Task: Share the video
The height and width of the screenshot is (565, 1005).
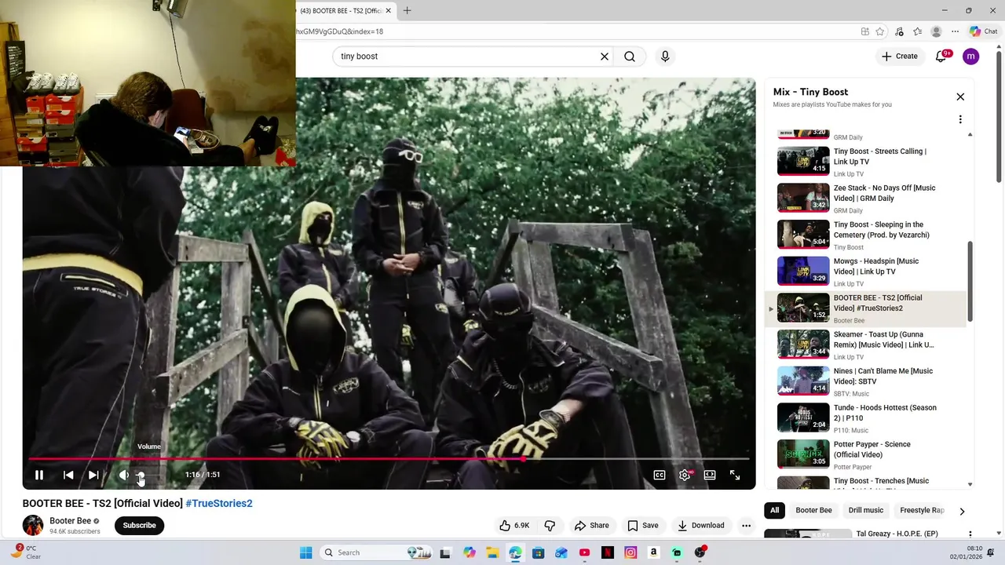Action: [x=591, y=526]
